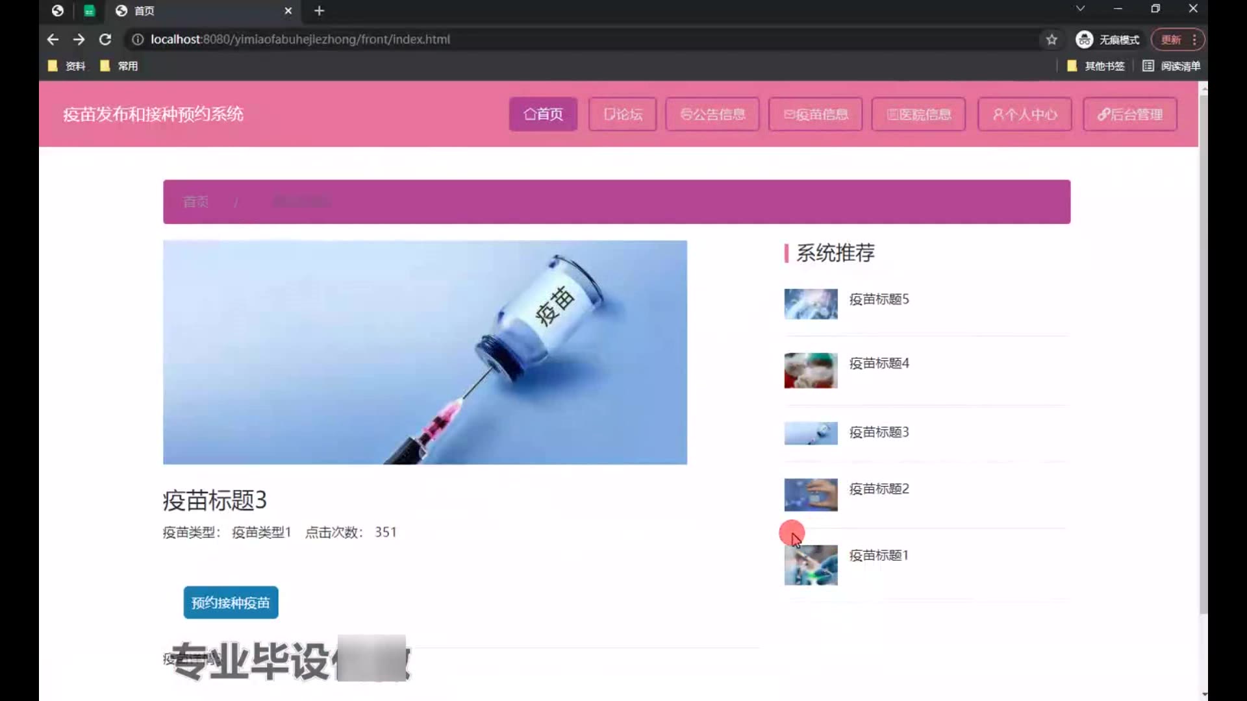Click the 预约接种疫苗 button
1247x701 pixels.
pyautogui.click(x=231, y=602)
